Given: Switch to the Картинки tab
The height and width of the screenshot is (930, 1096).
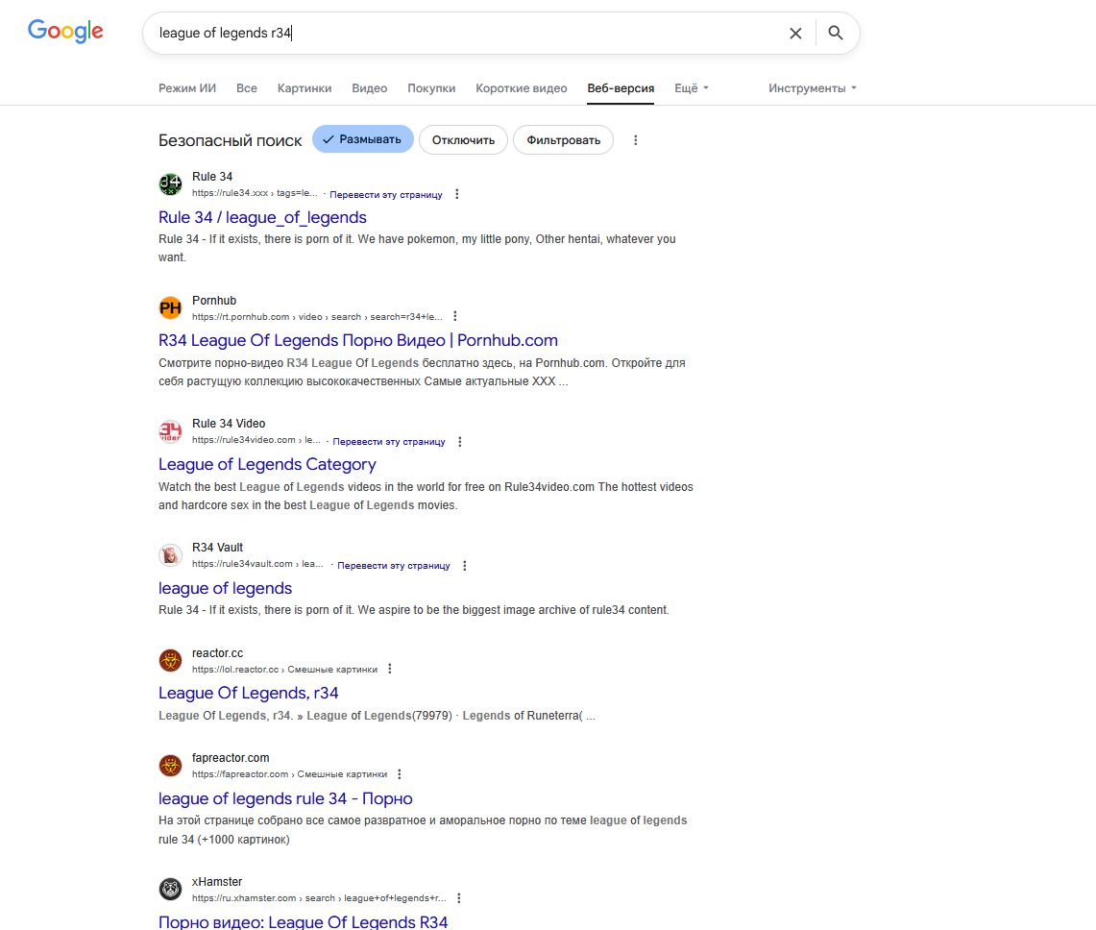Looking at the screenshot, I should coord(304,88).
